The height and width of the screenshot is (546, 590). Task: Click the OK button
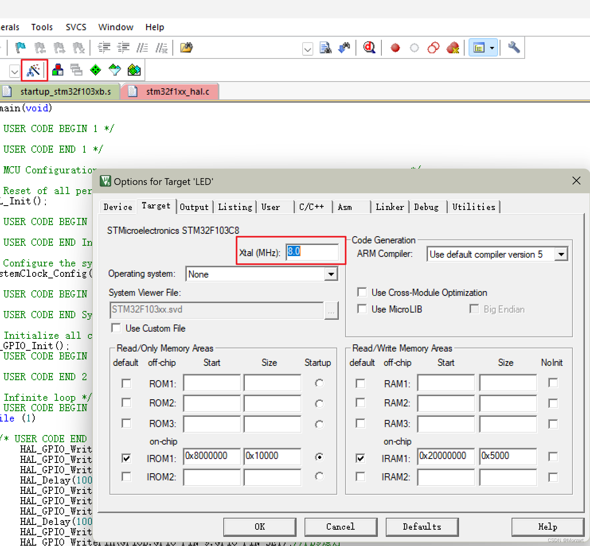point(260,527)
